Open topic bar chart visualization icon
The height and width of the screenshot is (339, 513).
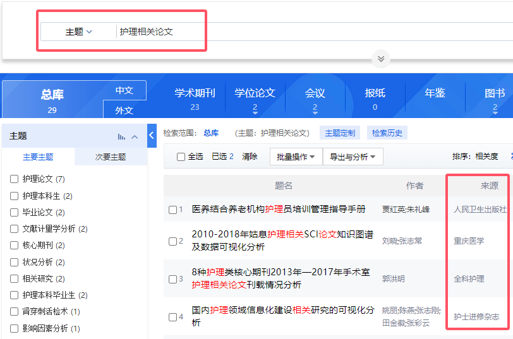click(x=121, y=136)
